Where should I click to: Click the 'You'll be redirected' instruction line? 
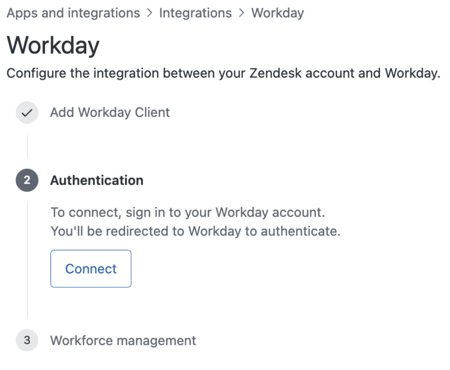tap(196, 231)
